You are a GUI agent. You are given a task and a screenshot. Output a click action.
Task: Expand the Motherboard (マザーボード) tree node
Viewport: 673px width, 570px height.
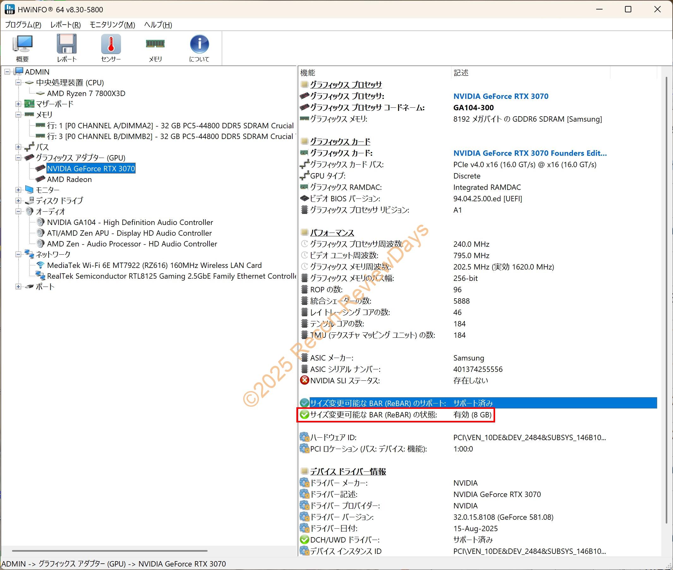[18, 104]
